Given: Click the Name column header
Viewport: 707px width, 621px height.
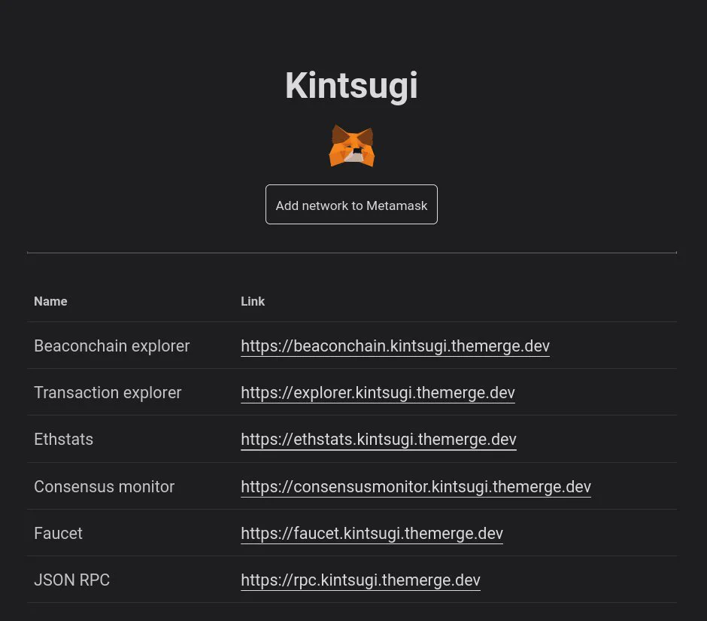Looking at the screenshot, I should click(50, 301).
